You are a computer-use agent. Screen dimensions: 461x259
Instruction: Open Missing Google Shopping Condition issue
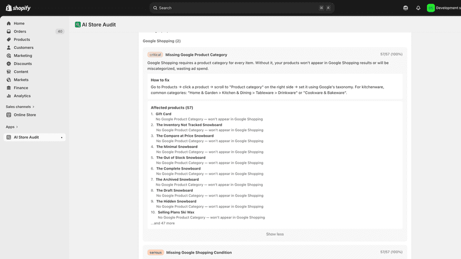pyautogui.click(x=199, y=252)
